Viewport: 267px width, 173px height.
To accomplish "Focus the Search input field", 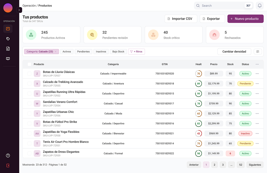I will click(224, 6).
